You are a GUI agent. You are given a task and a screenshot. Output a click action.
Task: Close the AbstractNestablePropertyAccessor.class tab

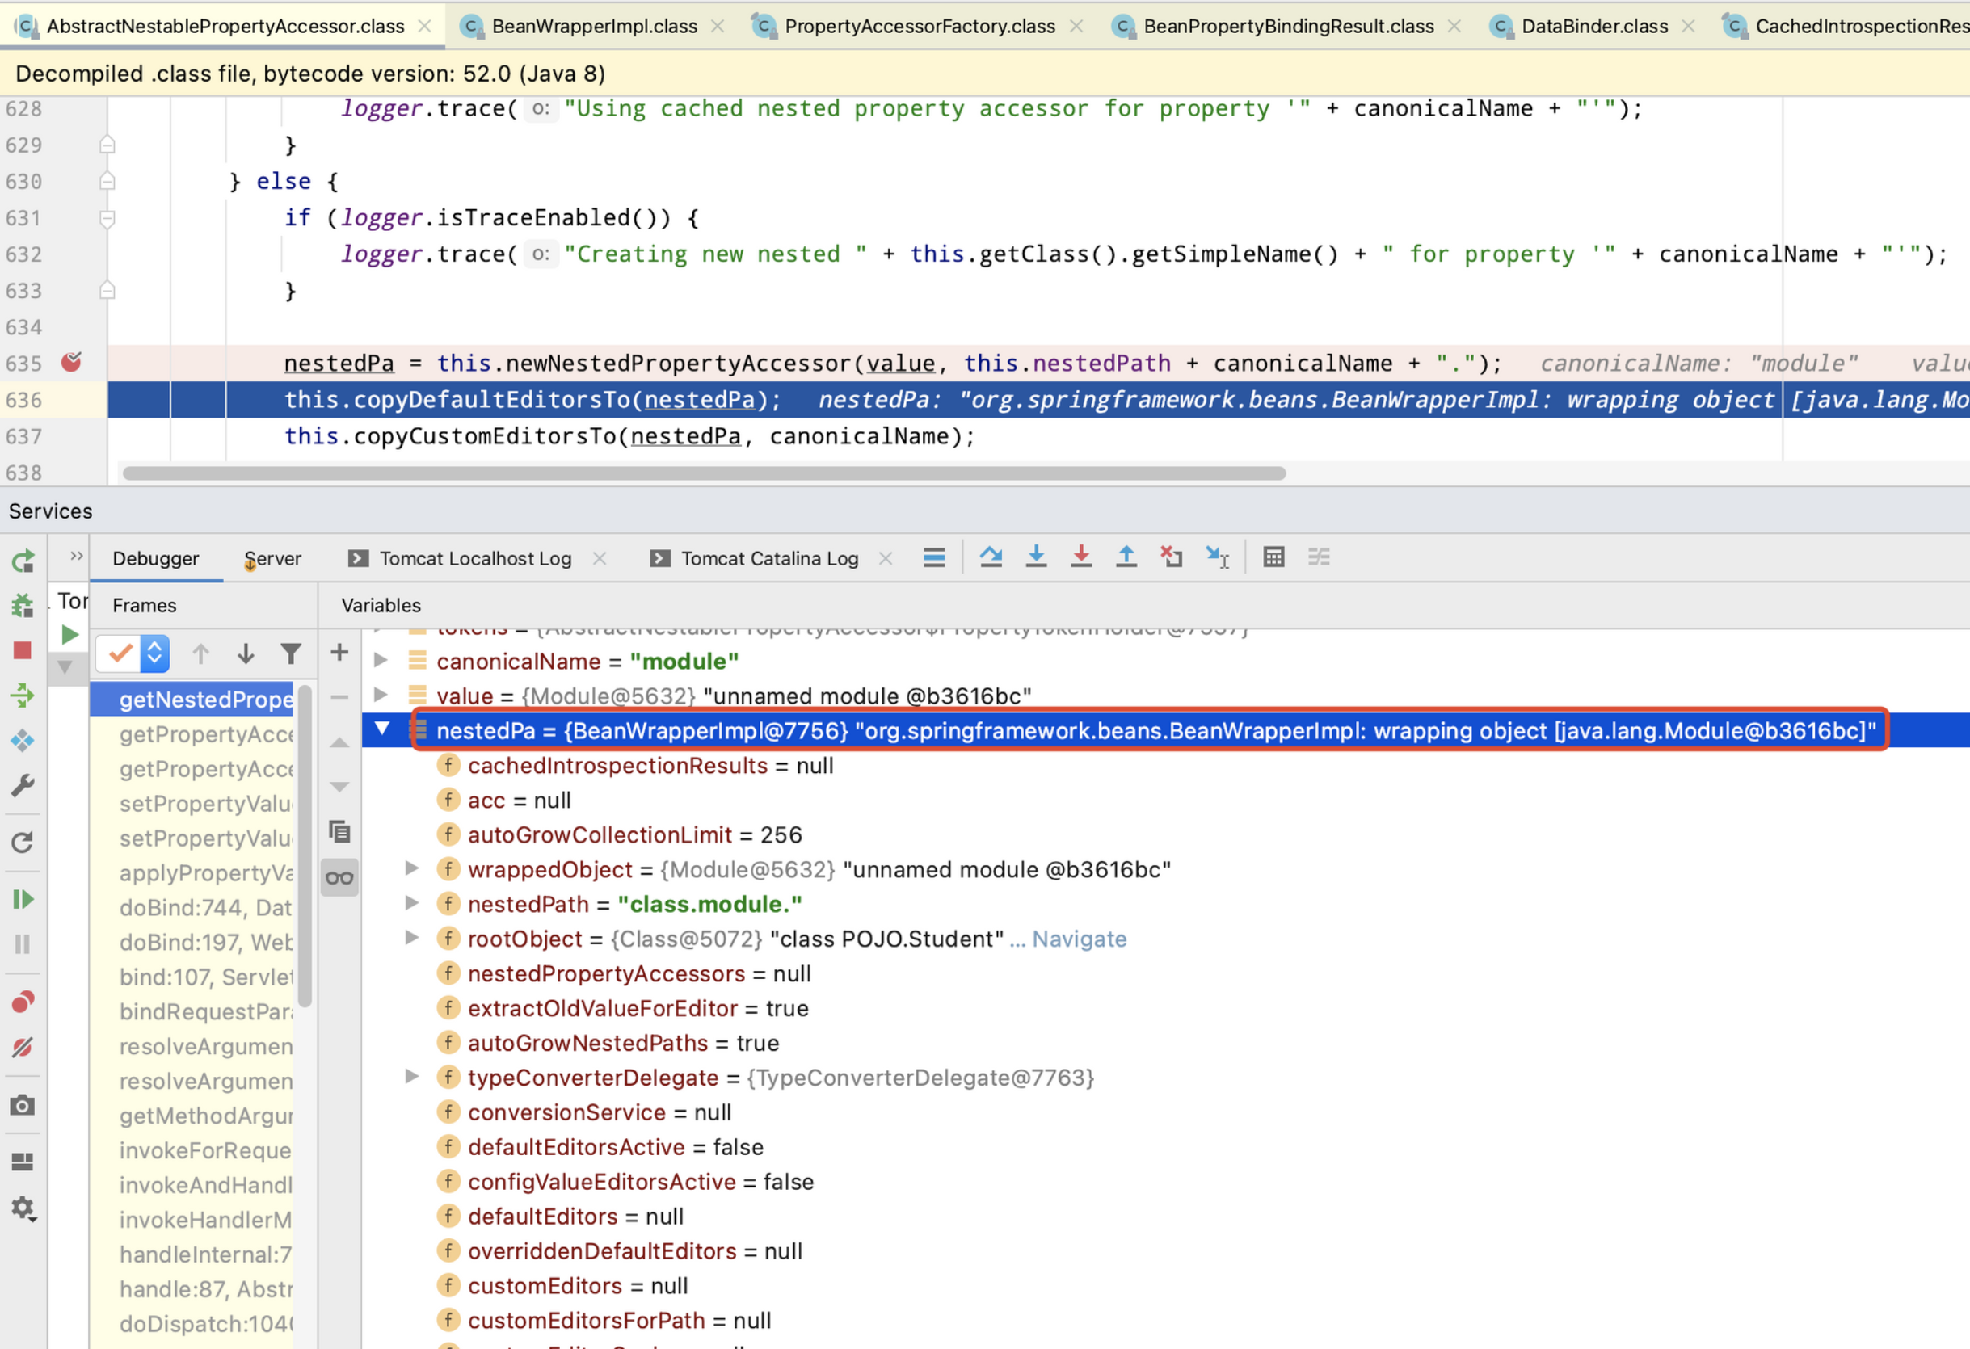425,27
